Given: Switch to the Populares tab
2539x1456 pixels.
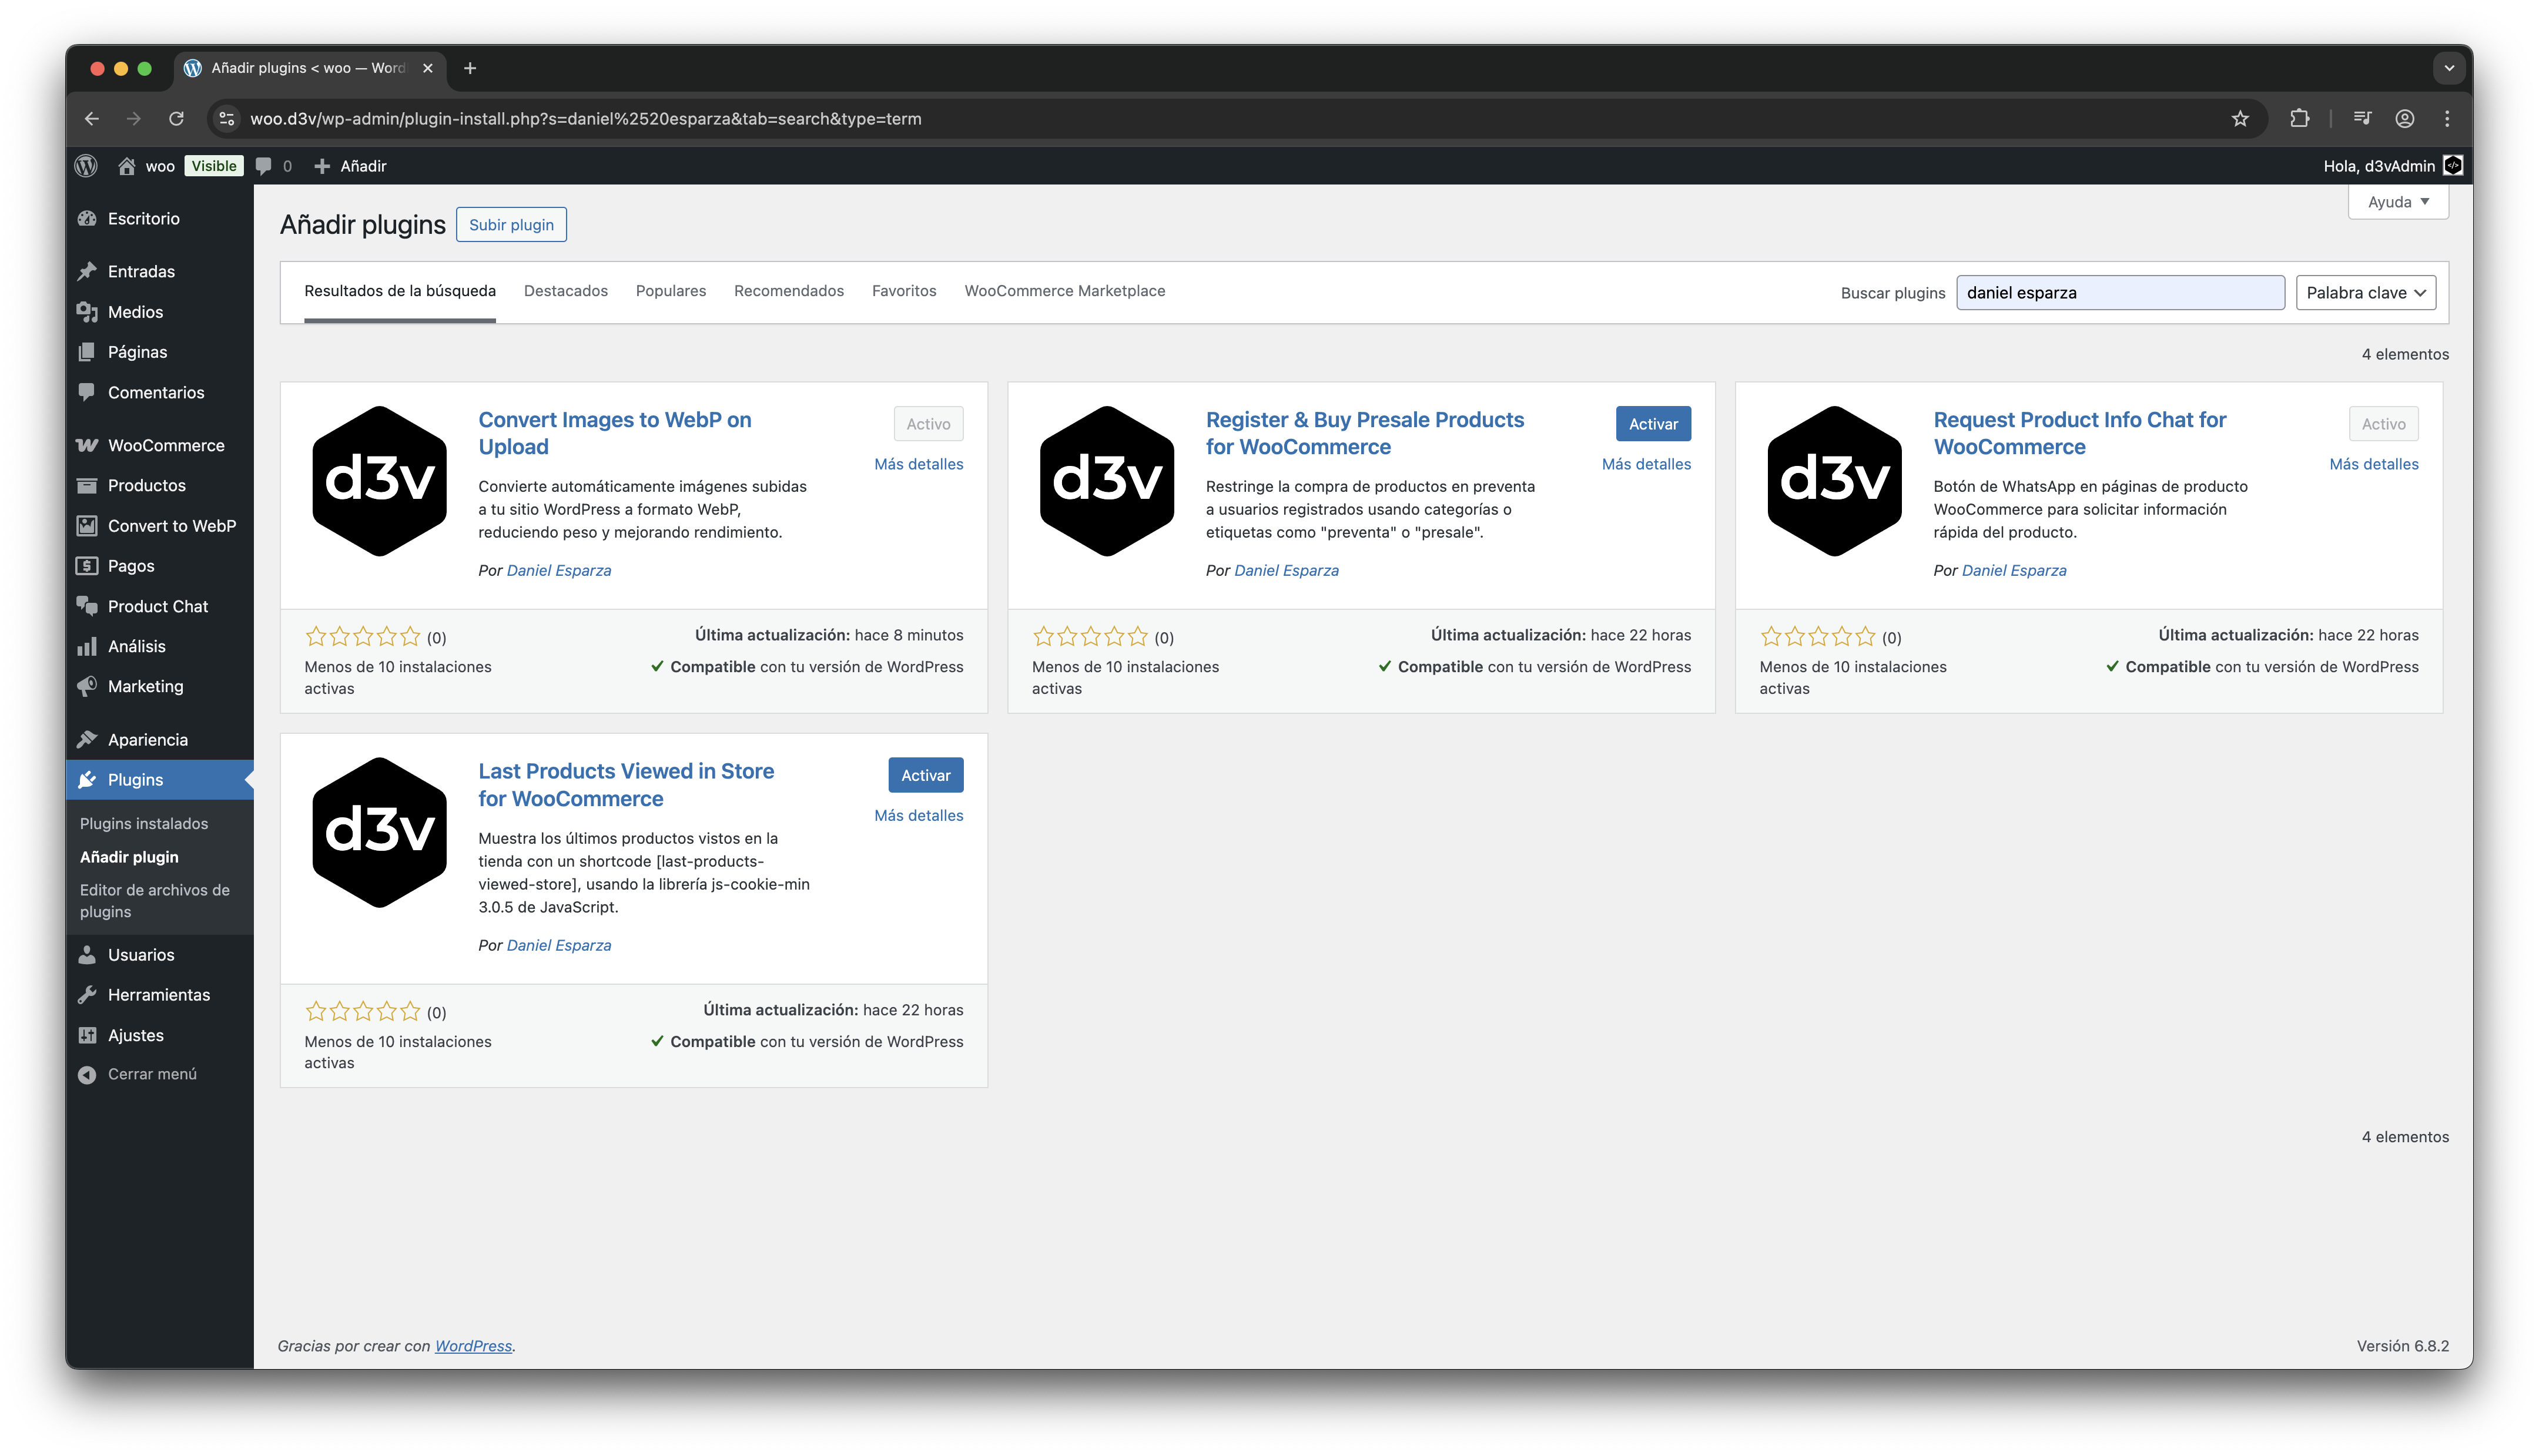Looking at the screenshot, I should tap(671, 291).
